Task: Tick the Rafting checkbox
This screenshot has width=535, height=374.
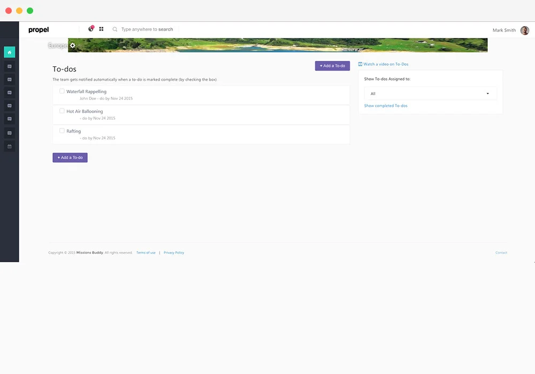Action: pos(62,130)
